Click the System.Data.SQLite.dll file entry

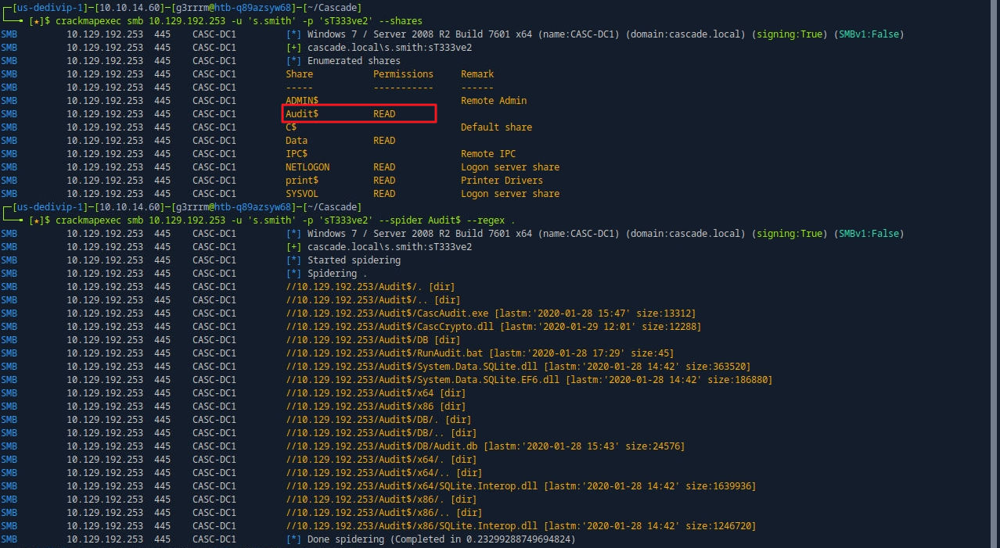tap(518, 367)
